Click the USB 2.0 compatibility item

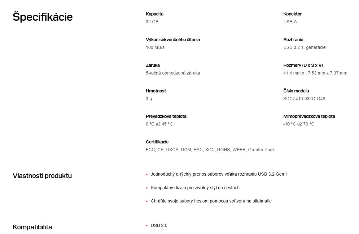coord(159,225)
